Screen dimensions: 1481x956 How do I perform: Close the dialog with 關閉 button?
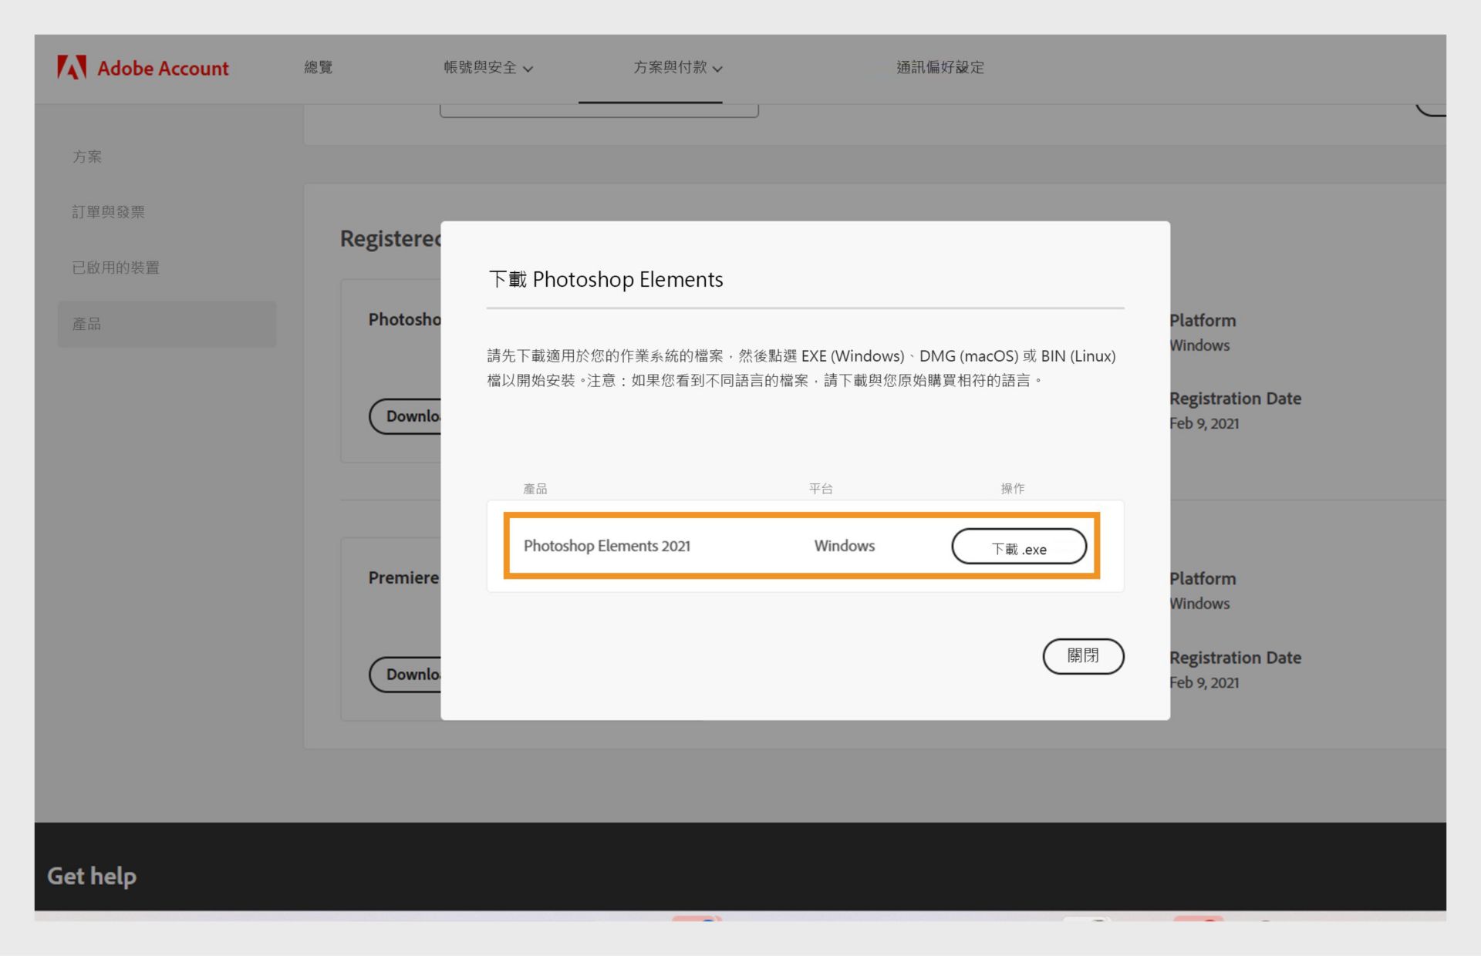tap(1082, 655)
